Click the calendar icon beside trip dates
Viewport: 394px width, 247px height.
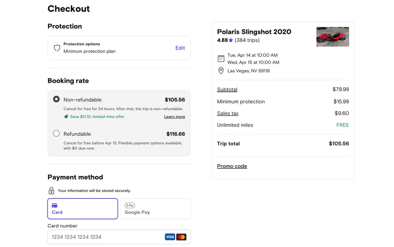tap(221, 59)
